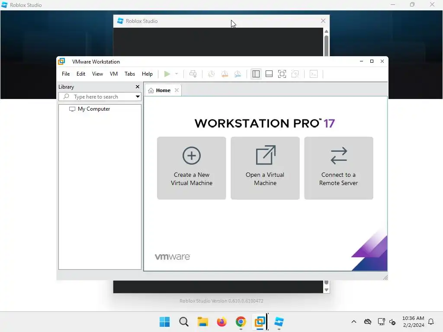Image resolution: width=443 pixels, height=332 pixels.
Task: Click the scroll down arrow in Roblox dialog
Action: coord(326,290)
